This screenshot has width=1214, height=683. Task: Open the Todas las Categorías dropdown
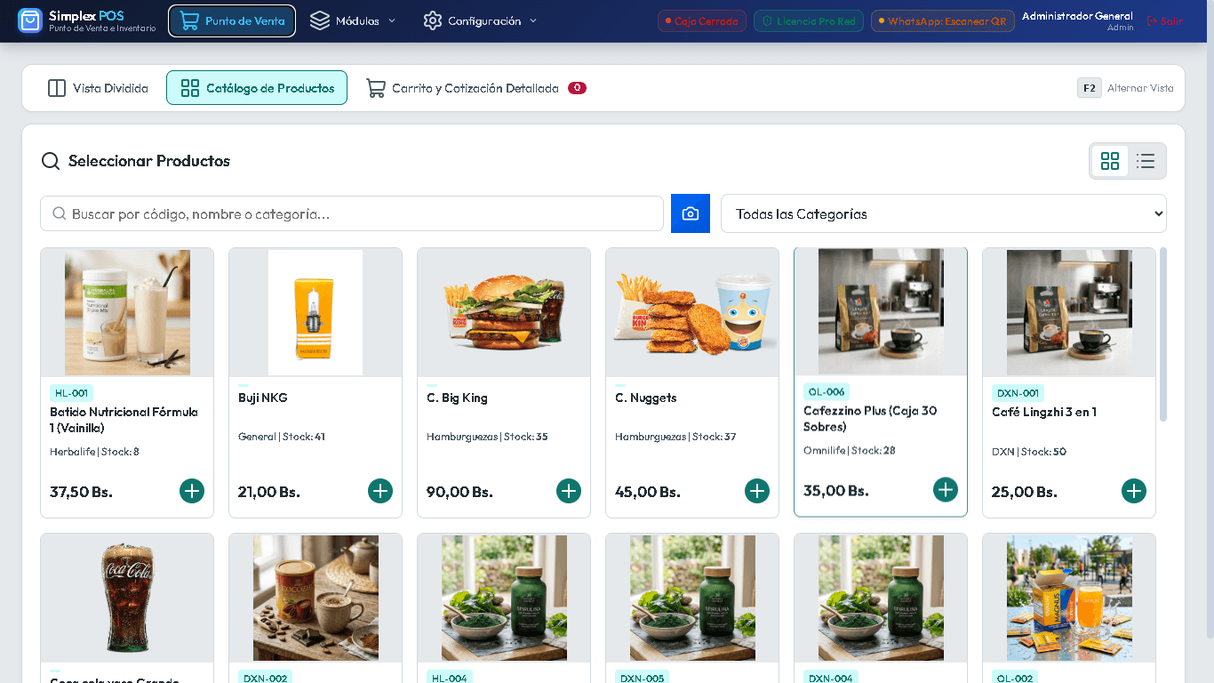[x=944, y=213]
